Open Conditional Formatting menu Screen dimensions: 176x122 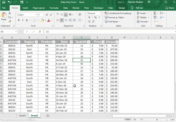tap(119, 13)
